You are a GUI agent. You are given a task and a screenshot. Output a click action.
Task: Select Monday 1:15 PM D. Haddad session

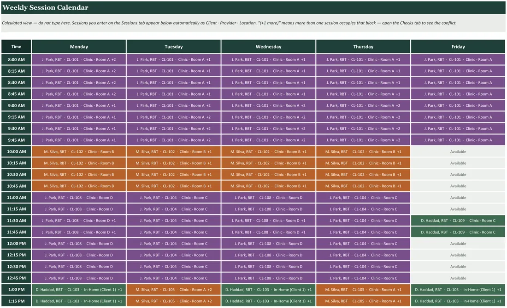click(x=79, y=301)
